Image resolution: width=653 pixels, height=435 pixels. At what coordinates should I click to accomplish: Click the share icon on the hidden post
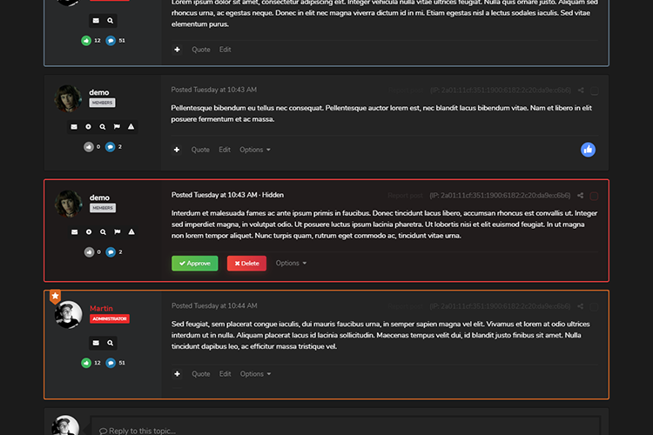click(x=581, y=196)
